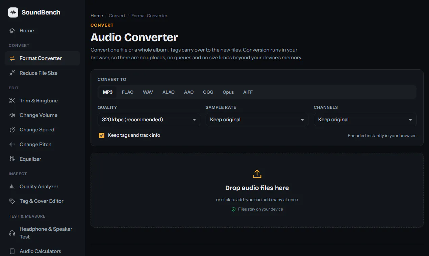The image size is (429, 256).
Task: Open the Sample Rate dropdown
Action: [257, 120]
